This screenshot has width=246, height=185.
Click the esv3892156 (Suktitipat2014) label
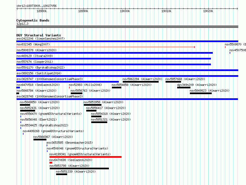39,73
